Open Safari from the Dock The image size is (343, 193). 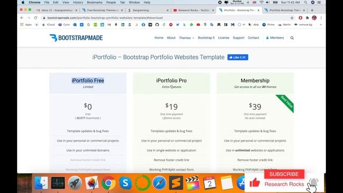(x=159, y=183)
